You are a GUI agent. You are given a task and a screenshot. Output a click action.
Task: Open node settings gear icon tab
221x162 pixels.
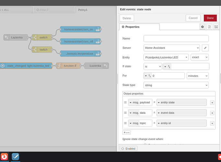(203, 27)
